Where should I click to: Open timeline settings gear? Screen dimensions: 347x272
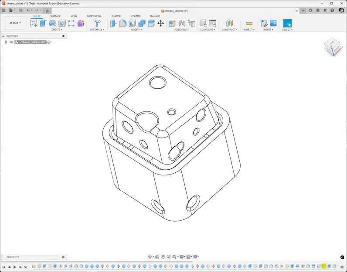[342, 267]
